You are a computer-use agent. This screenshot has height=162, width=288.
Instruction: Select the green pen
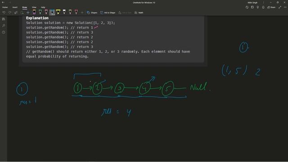40,12
